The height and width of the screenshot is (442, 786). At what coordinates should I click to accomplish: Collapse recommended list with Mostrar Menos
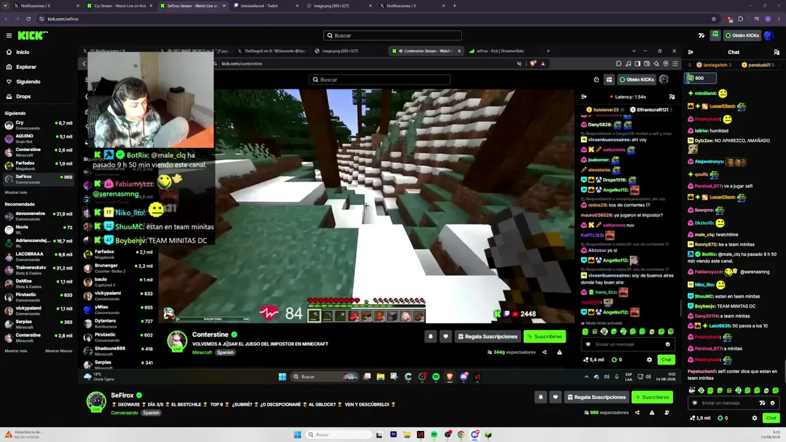(x=59, y=351)
